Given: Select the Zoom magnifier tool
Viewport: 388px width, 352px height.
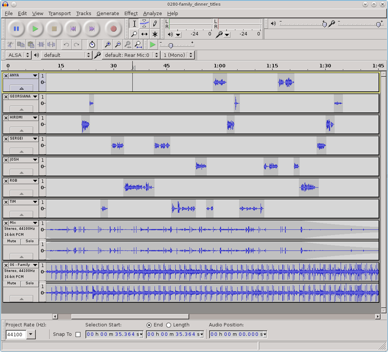Looking at the screenshot, I should [134, 34].
